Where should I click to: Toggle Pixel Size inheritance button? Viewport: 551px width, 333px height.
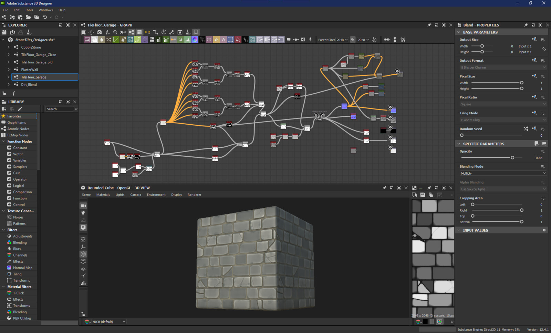click(x=534, y=76)
